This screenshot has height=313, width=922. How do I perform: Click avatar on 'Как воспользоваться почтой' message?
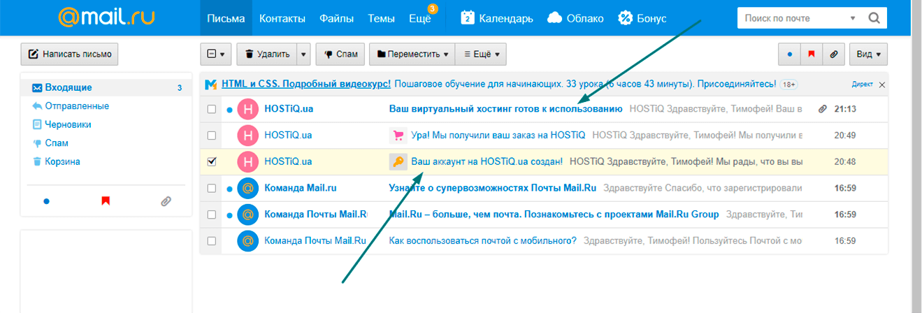(248, 241)
